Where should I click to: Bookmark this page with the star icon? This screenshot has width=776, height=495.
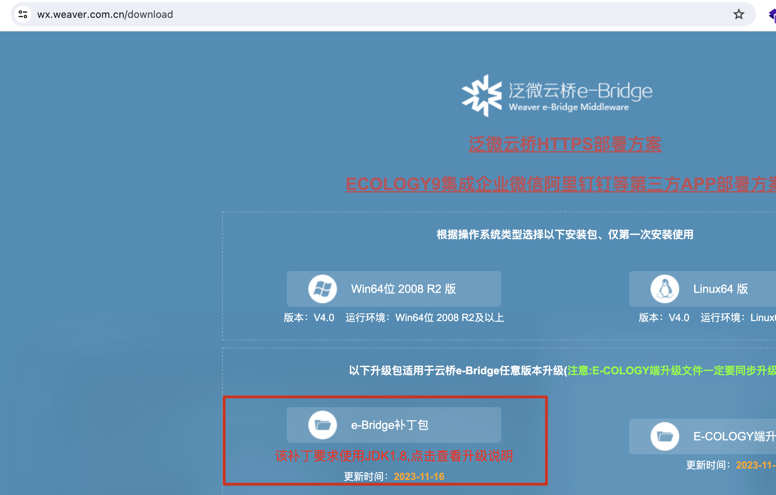pyautogui.click(x=738, y=14)
